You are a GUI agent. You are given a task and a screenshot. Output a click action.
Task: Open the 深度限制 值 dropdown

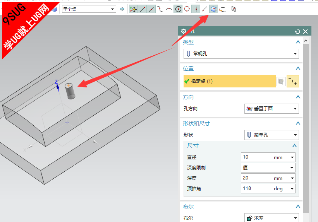tap(268, 168)
